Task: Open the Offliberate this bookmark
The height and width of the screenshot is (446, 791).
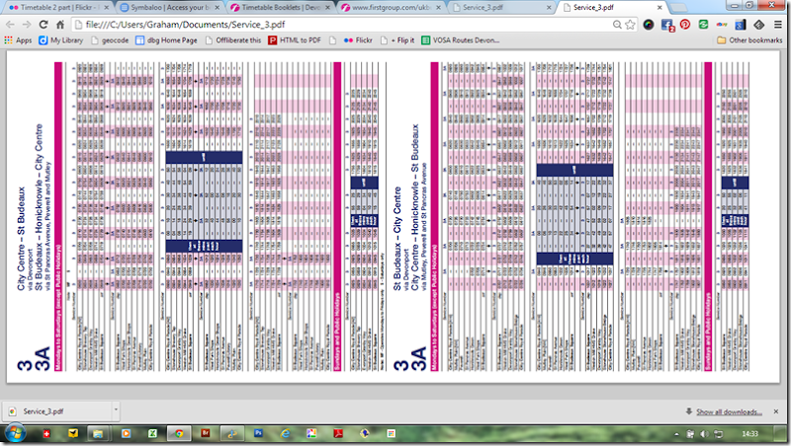Action: (233, 40)
